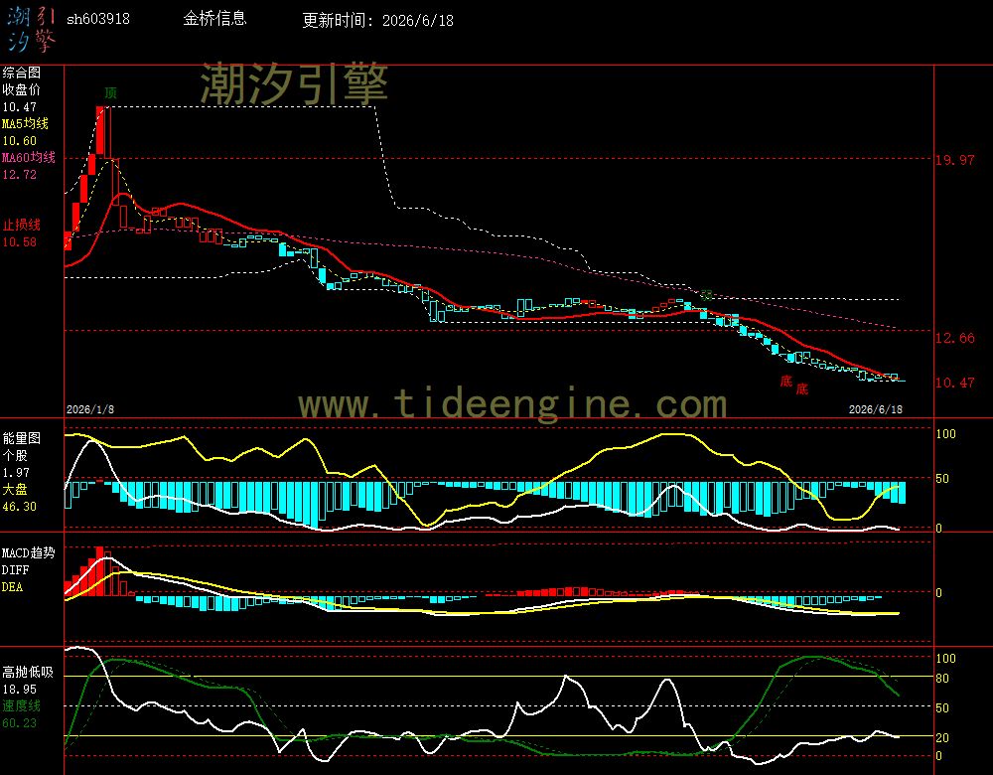
Task: Click the DEA legend label
Action: [x=12, y=587]
